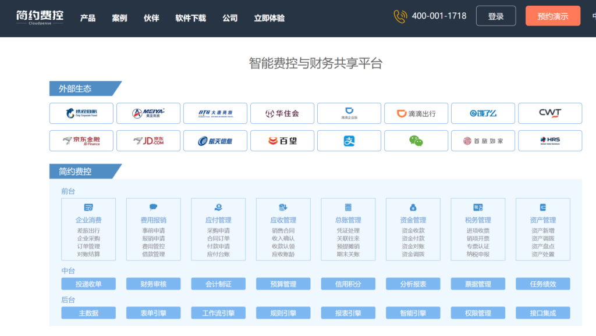Select the 税务管理 tax module icon
Image resolution: width=596 pixels, height=336 pixels.
coord(477,206)
